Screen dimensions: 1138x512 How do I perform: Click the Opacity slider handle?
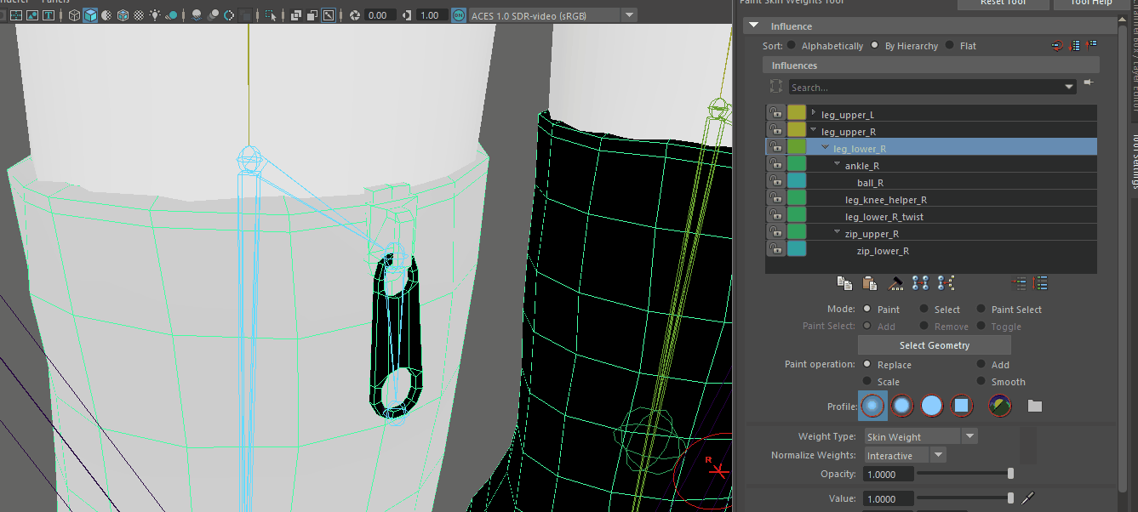pos(1010,474)
